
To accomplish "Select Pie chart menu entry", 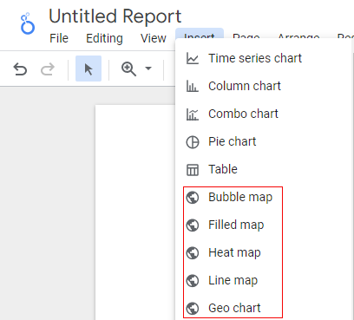I will [264, 141].
